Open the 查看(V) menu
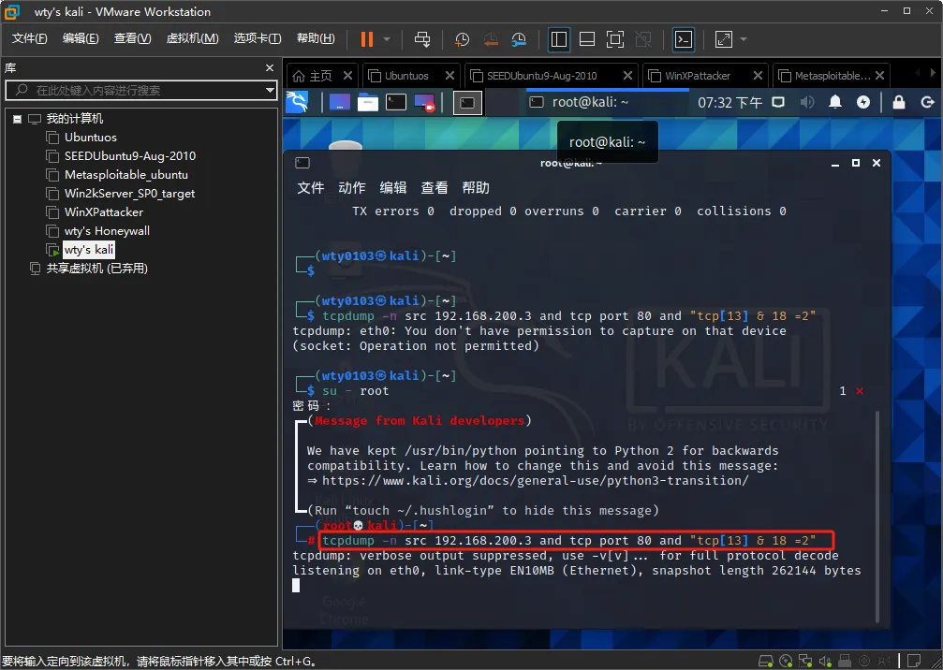943x670 pixels. 132,38
